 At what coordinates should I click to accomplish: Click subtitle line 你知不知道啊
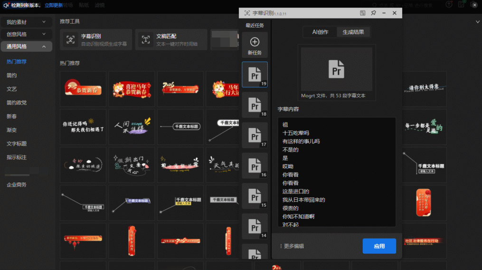[299, 216]
